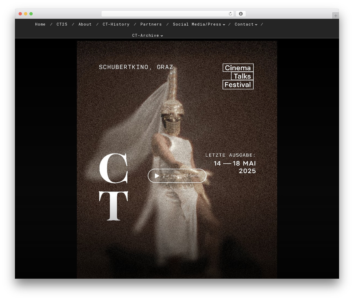Expand the Contact dropdown
The image size is (354, 300).
point(246,24)
